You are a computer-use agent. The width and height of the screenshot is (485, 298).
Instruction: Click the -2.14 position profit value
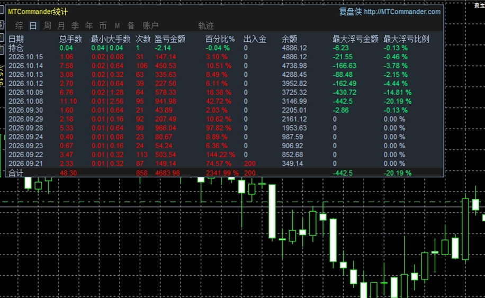tap(163, 48)
